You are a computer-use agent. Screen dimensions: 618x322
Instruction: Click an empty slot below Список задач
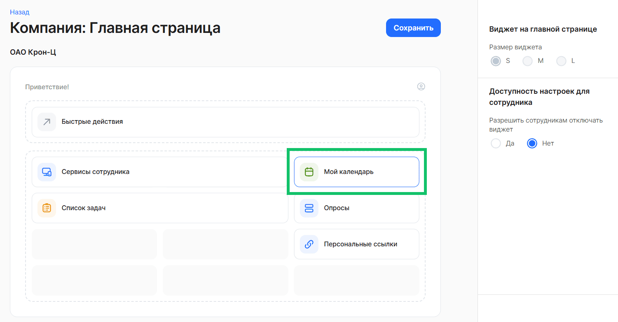94,244
